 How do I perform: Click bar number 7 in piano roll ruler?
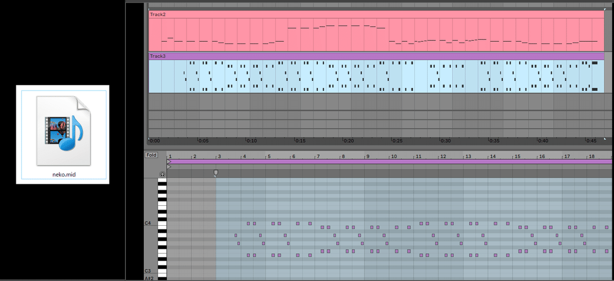point(318,156)
